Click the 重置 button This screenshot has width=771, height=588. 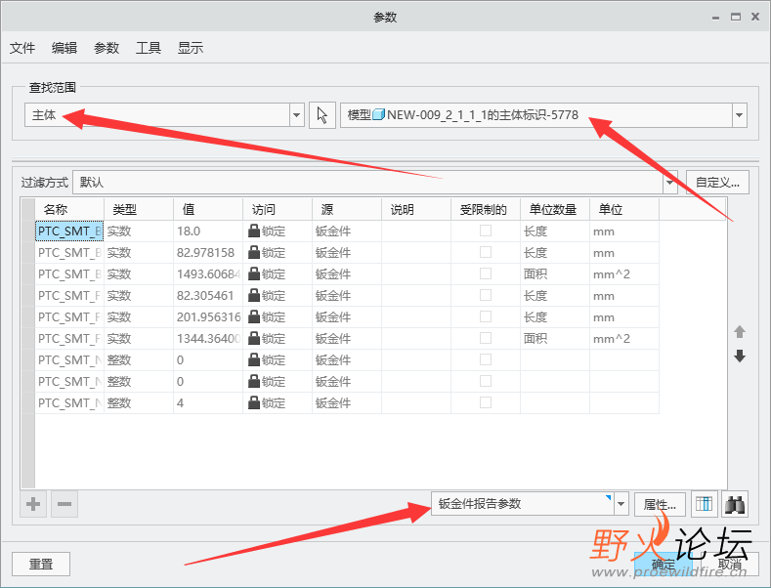41,564
